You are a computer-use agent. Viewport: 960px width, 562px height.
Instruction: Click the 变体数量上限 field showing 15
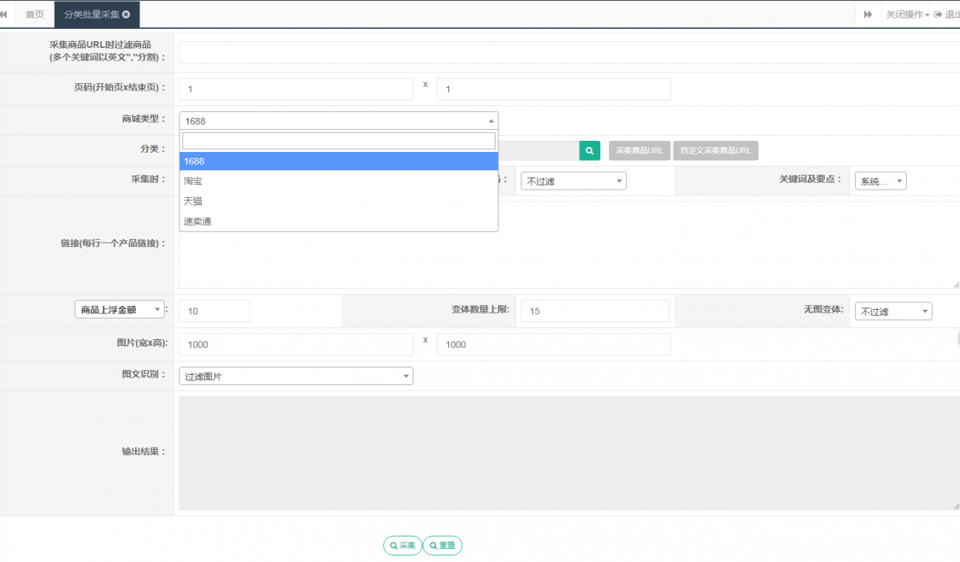click(x=595, y=311)
